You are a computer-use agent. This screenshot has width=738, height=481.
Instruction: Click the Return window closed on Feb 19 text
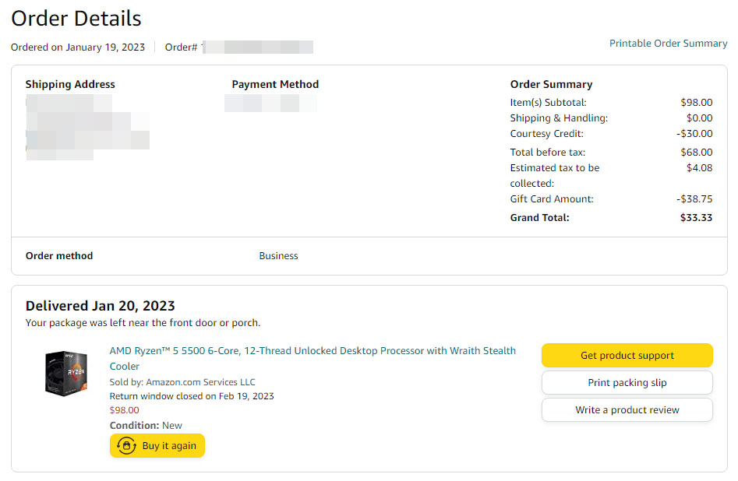192,396
